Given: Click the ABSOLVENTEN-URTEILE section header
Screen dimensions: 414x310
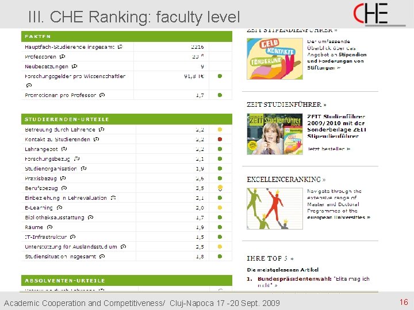Looking at the screenshot, I should coord(126,281).
